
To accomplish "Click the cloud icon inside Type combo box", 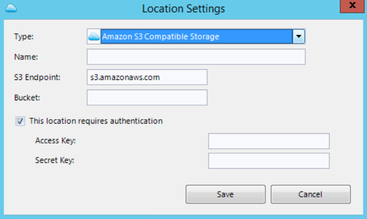I will tap(94, 36).
